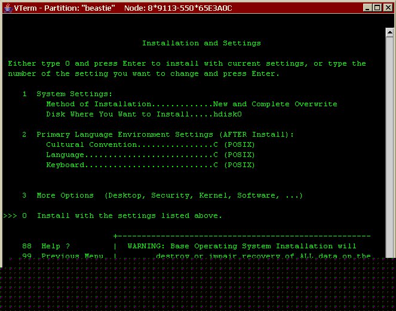Click the "Installation and Settings" heading

201,43
